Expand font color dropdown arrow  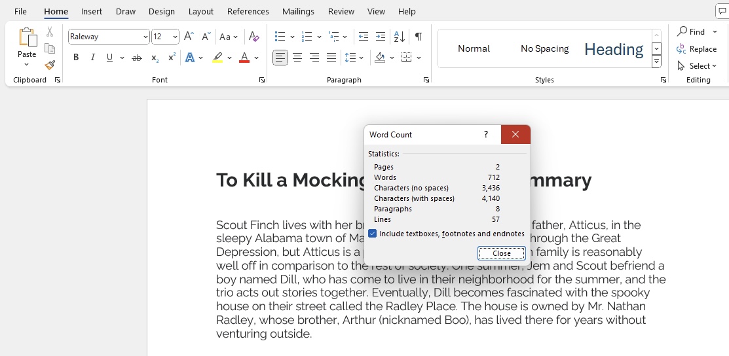pos(256,58)
